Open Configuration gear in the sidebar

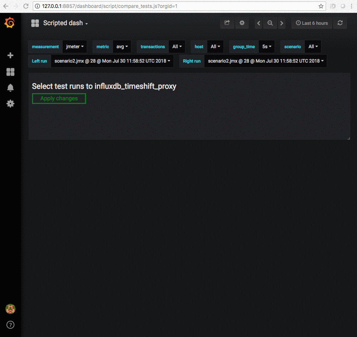click(x=10, y=104)
